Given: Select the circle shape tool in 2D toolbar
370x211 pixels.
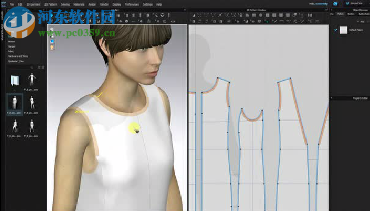Looking at the screenshot, I should (261, 15).
